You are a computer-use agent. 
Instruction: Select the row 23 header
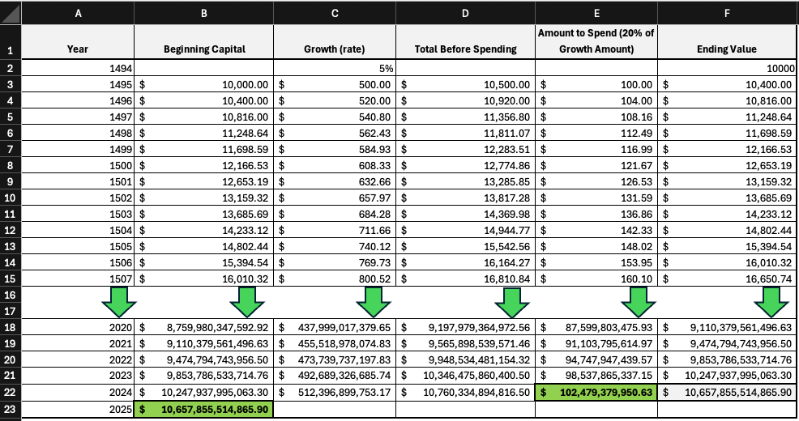pos(10,410)
